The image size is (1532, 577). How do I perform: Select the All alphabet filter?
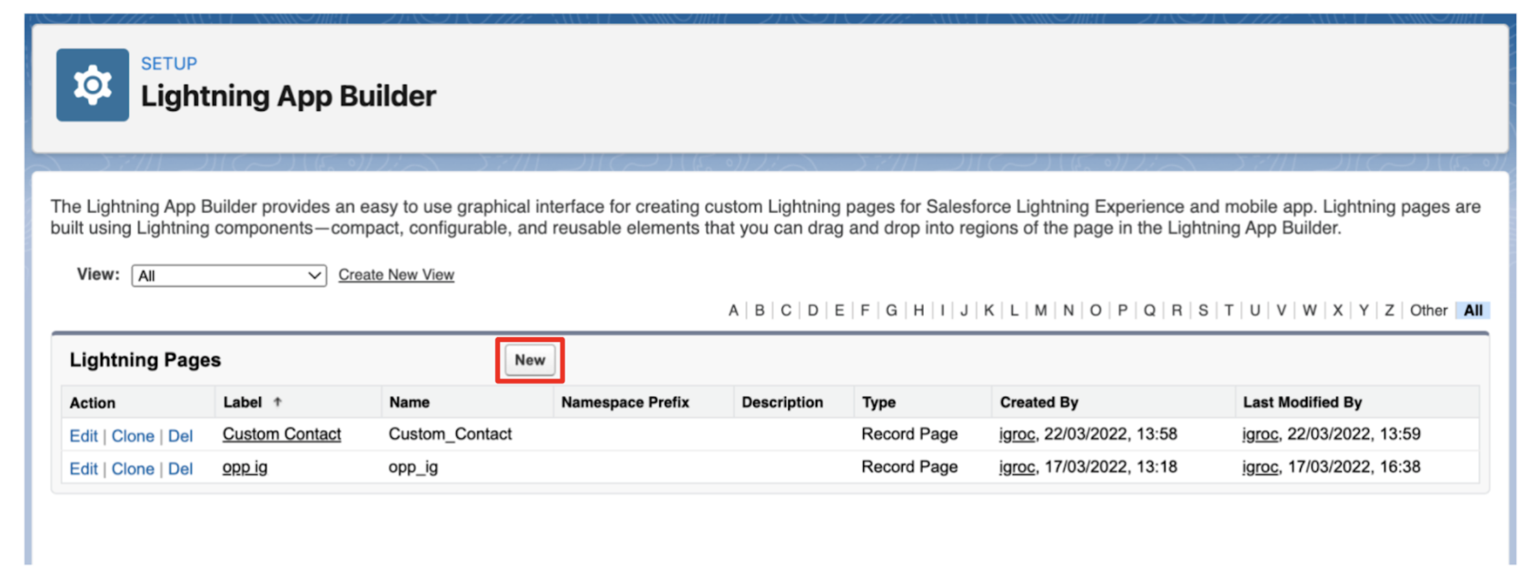[1473, 310]
